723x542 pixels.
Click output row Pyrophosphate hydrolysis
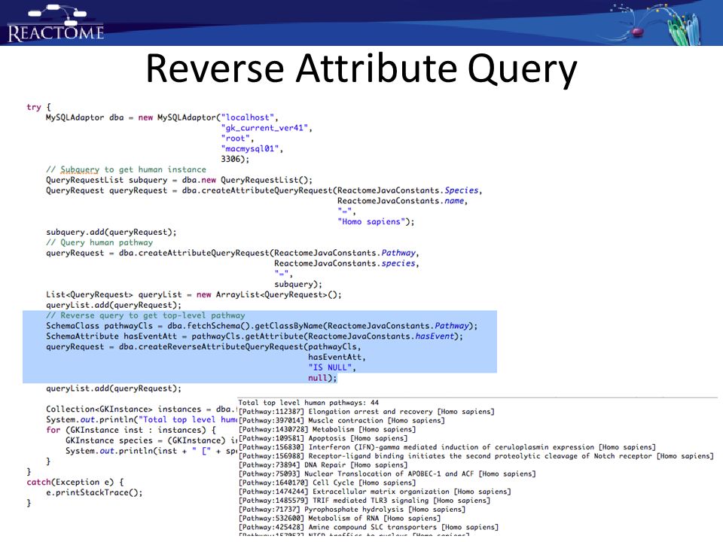[x=352, y=510]
